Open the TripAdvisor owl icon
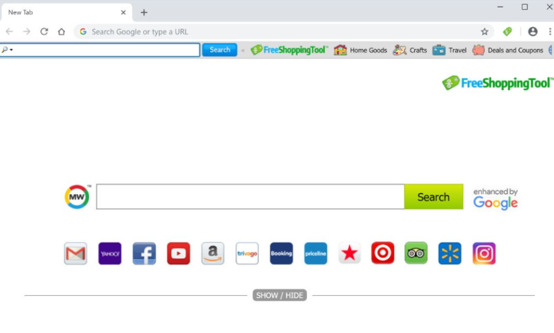Screen dimensions: 554x333 click(416, 253)
